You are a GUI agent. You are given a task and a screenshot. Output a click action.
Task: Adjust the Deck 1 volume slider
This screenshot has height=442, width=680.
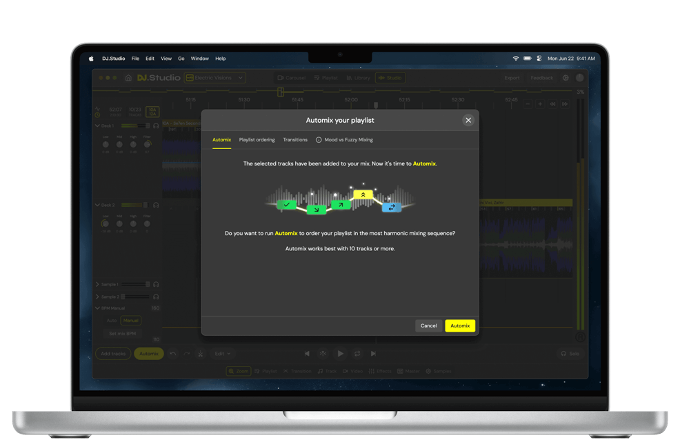[x=135, y=126]
